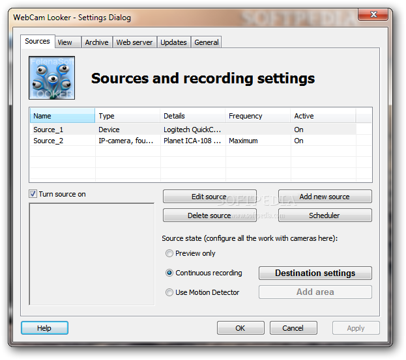Click the empty source preview pane
This screenshot has width=406, height=360.
click(92, 254)
